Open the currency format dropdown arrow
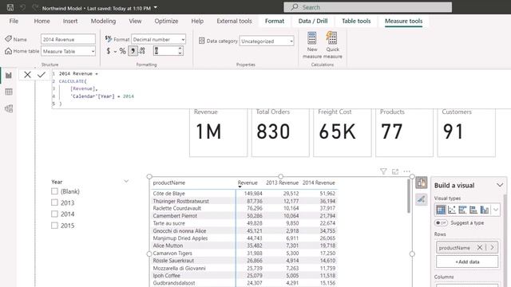The height and width of the screenshot is (287, 511). [115, 51]
